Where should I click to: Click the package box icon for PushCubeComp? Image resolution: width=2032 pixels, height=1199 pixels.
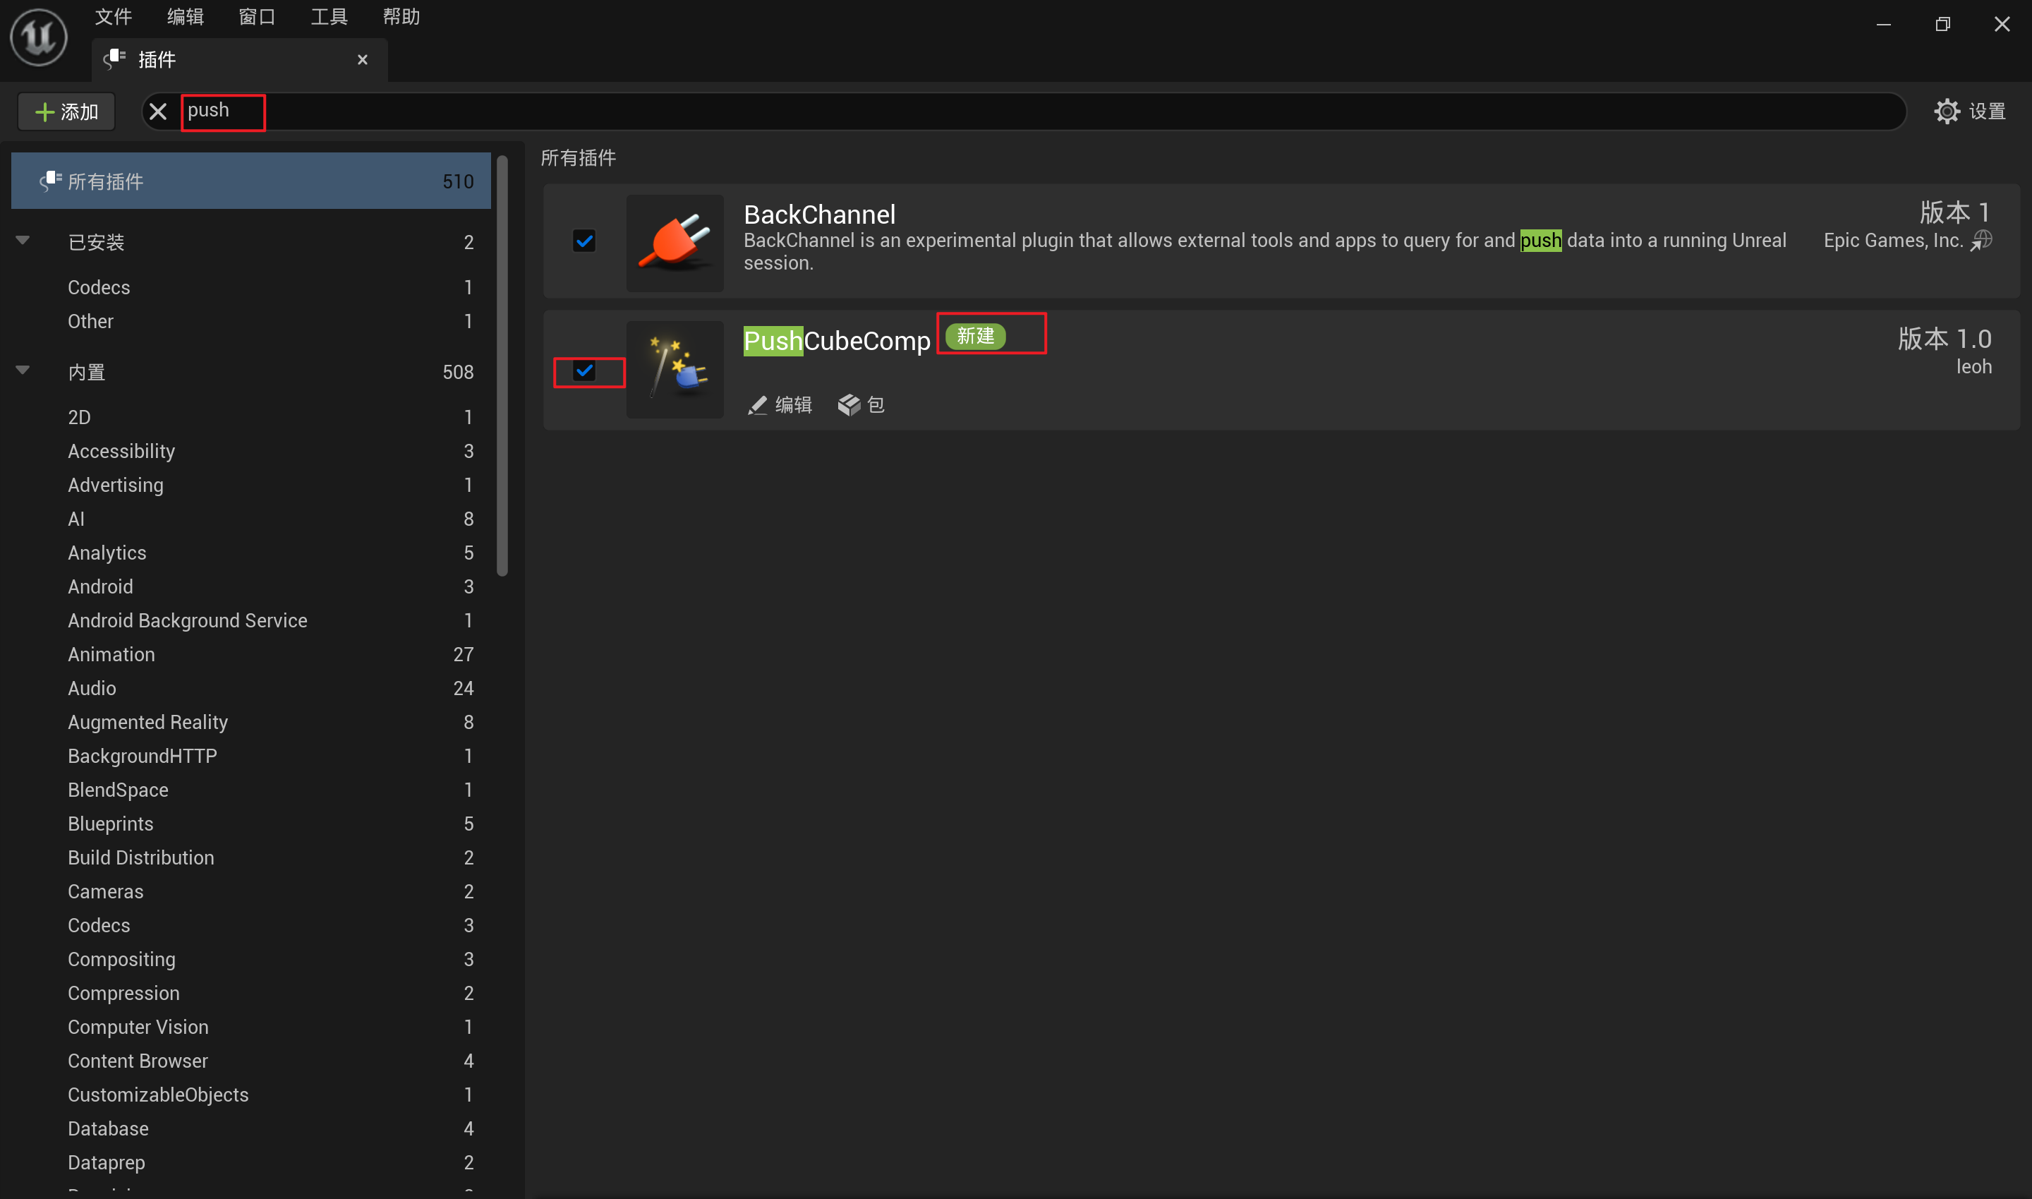click(849, 405)
